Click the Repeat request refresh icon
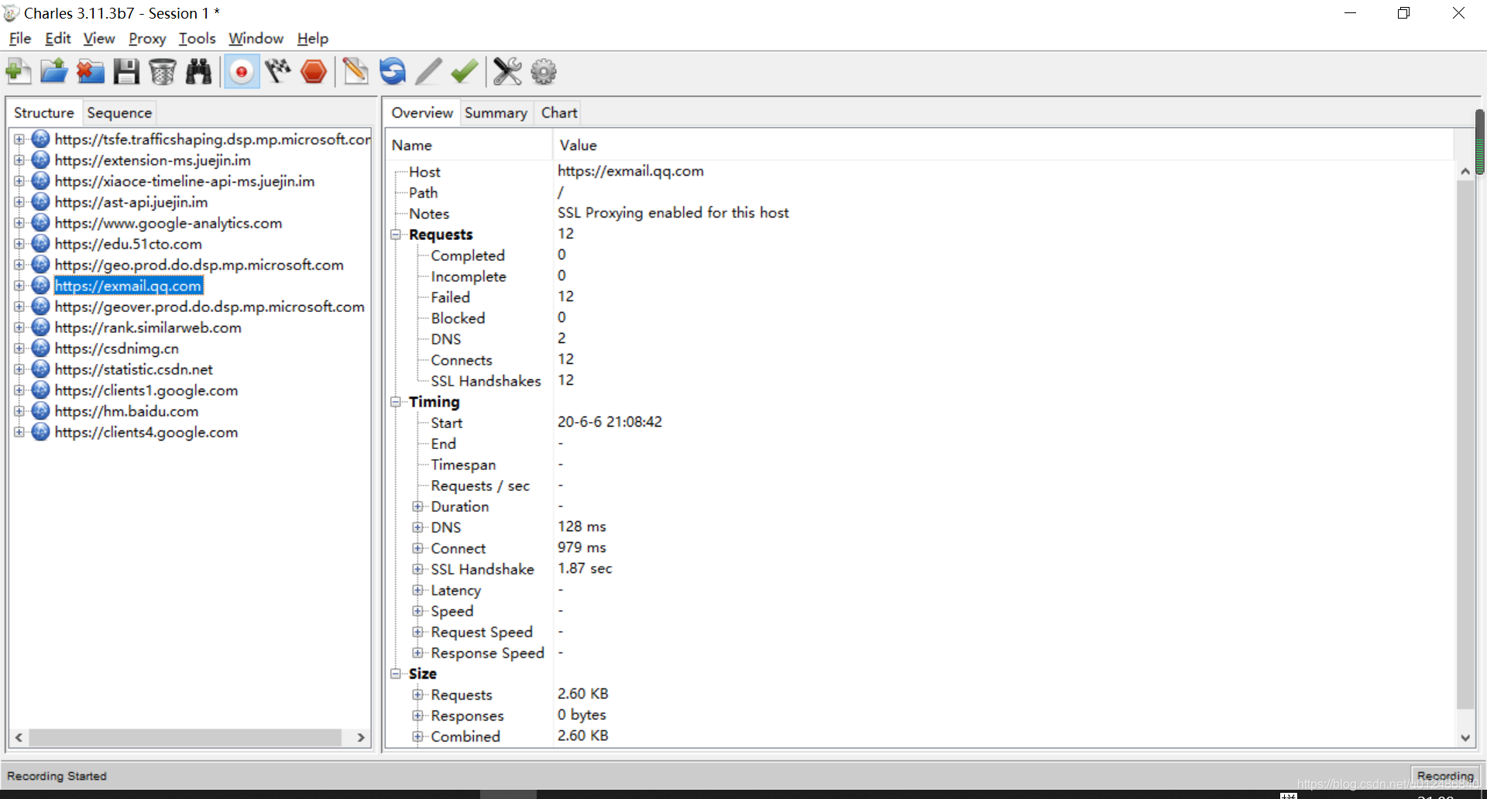 (393, 72)
